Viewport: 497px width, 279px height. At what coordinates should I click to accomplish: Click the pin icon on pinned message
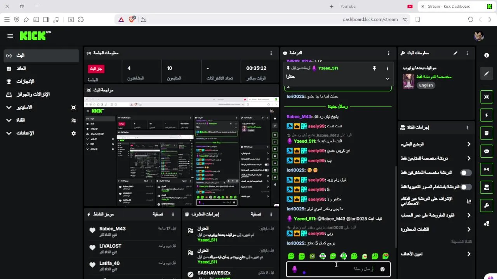click(x=374, y=68)
